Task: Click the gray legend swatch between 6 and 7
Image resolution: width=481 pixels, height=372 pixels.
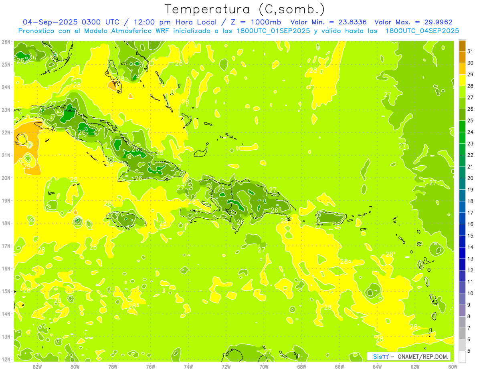Action: 462,333
